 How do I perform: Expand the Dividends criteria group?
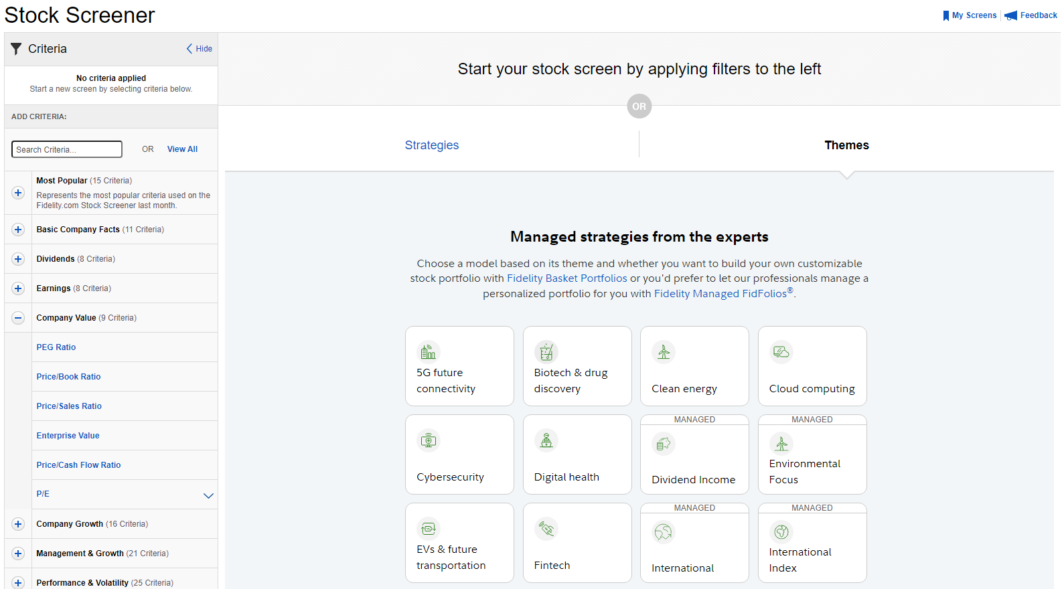coord(18,259)
